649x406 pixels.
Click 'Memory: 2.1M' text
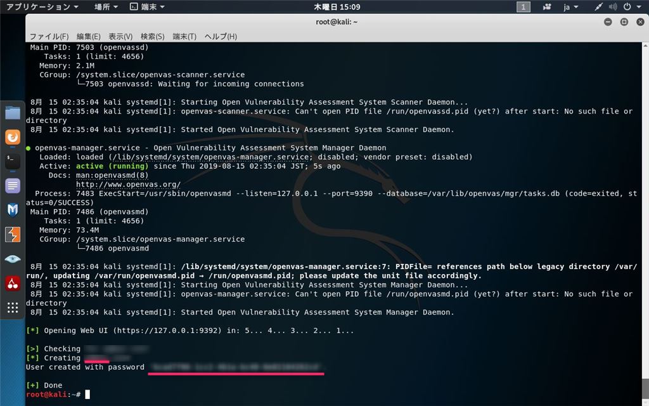pos(67,65)
